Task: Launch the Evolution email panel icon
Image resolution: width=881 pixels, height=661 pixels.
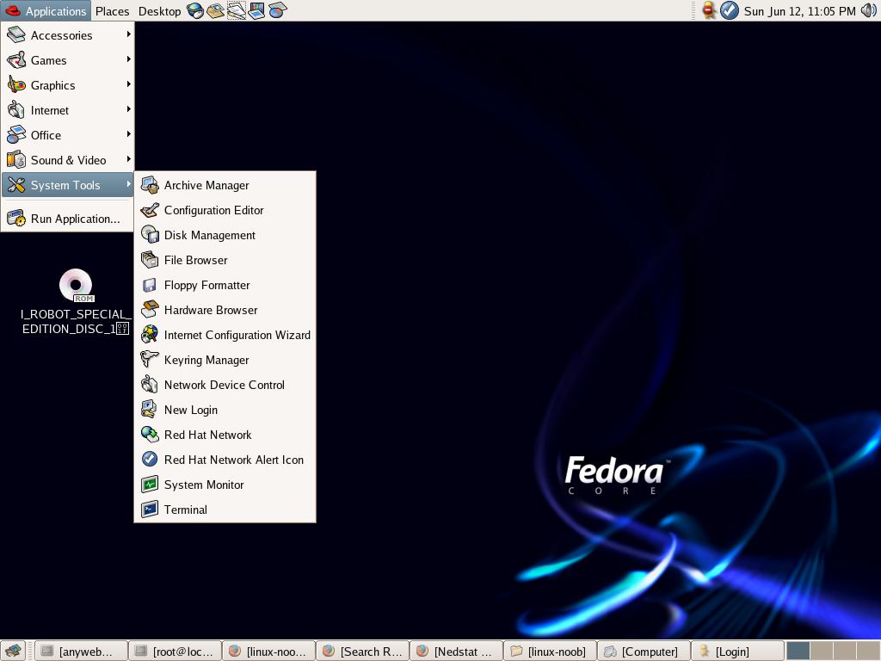Action: coord(215,10)
